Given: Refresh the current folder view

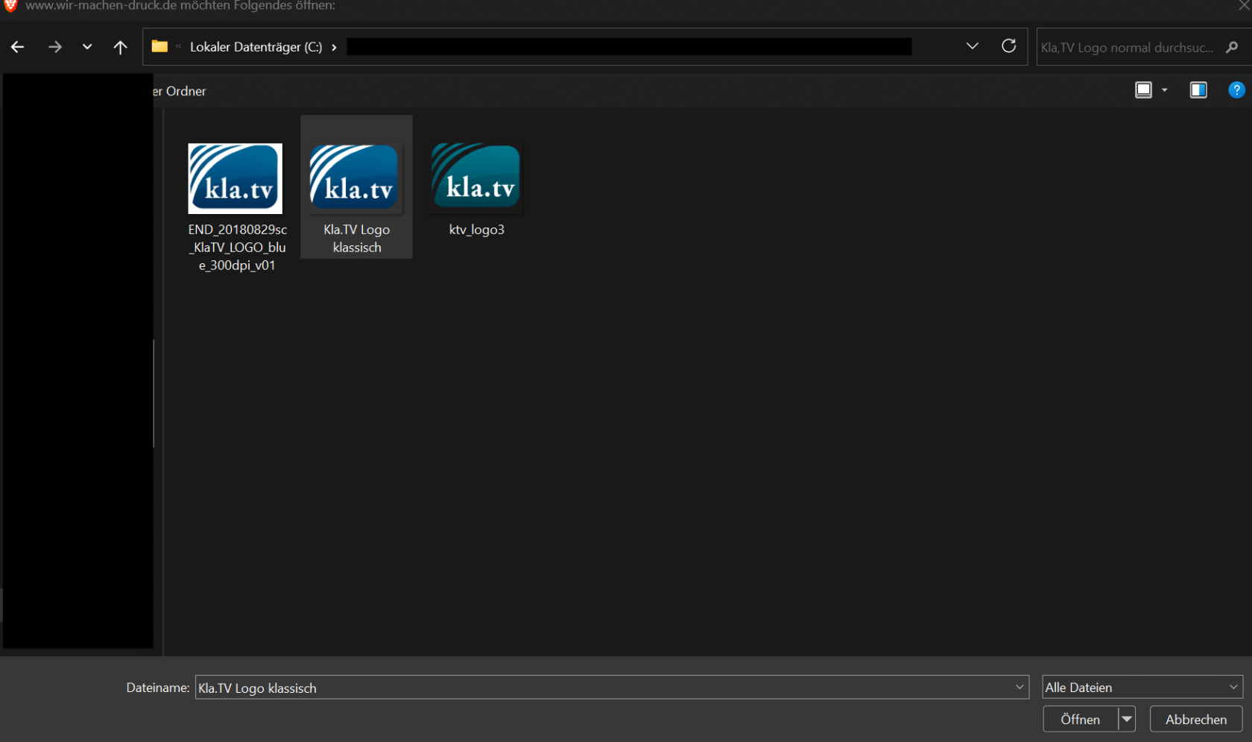Looking at the screenshot, I should pyautogui.click(x=1009, y=46).
